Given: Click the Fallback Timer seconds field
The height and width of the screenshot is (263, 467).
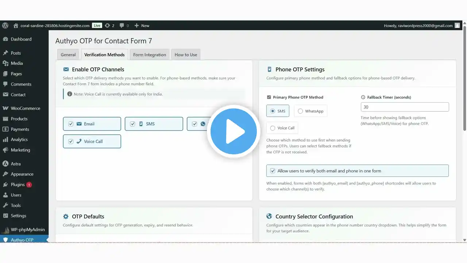Looking at the screenshot, I should (x=405, y=107).
